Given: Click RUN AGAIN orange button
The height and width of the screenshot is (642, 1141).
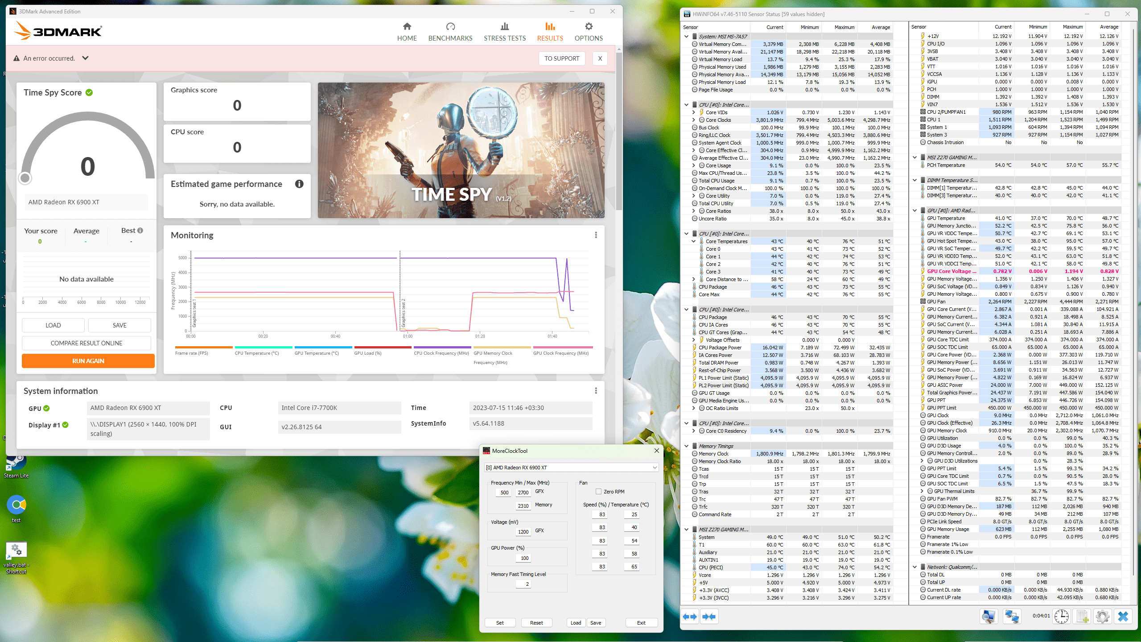Looking at the screenshot, I should coord(88,361).
